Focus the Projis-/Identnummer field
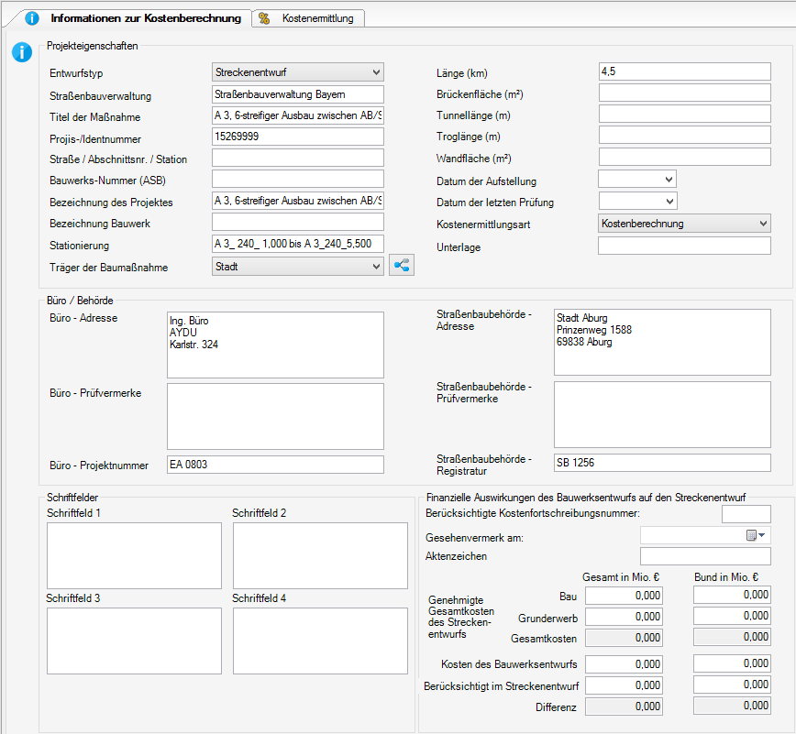796x734 pixels. (297, 137)
